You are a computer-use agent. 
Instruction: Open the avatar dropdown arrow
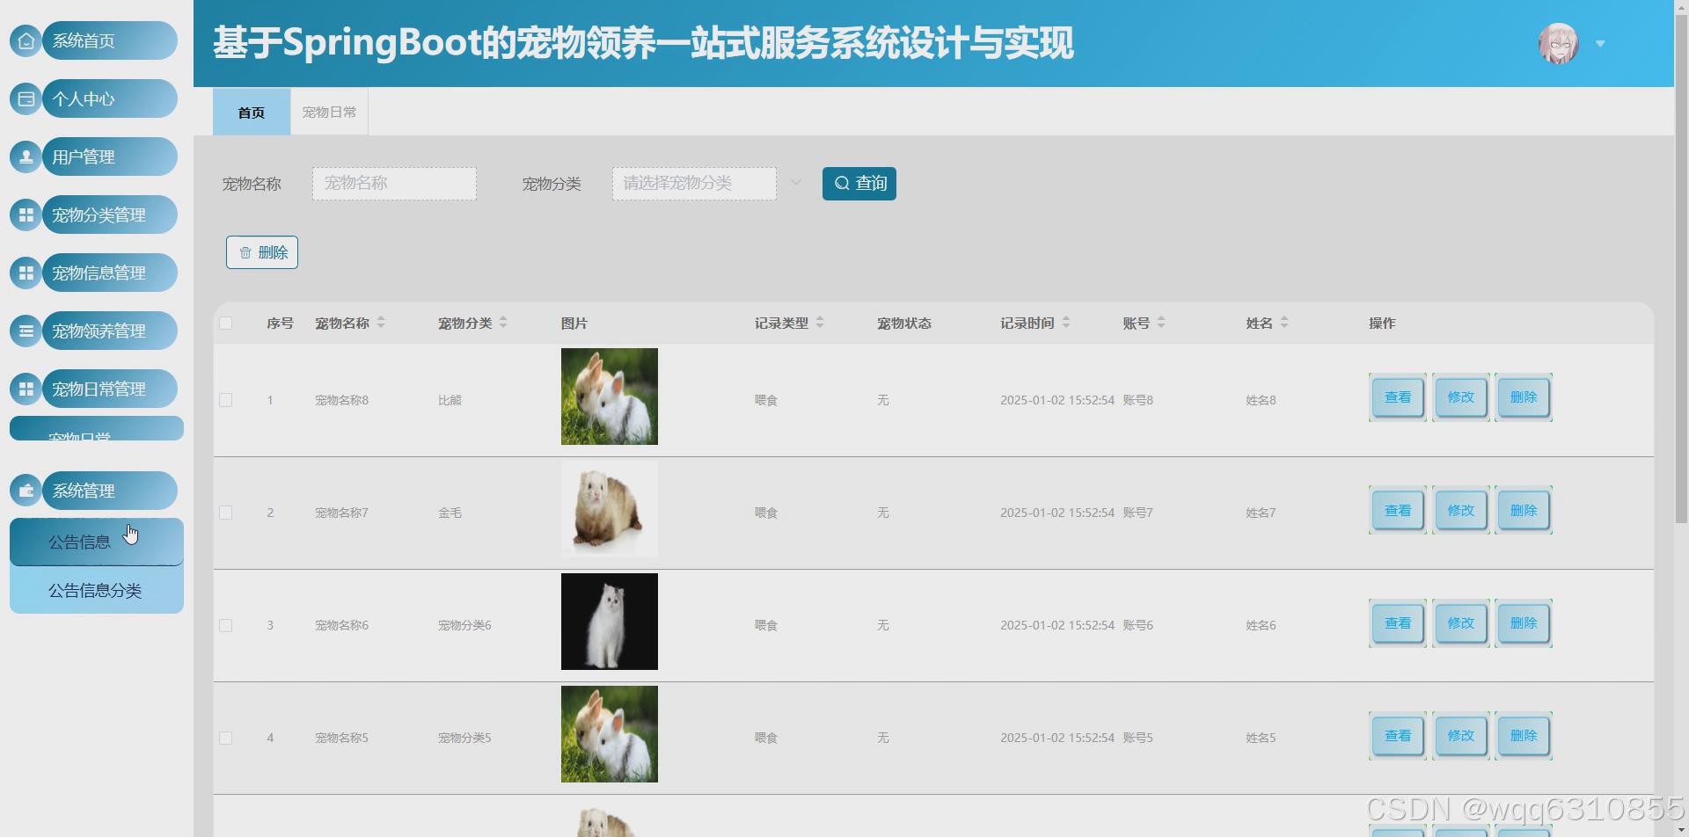point(1600,43)
